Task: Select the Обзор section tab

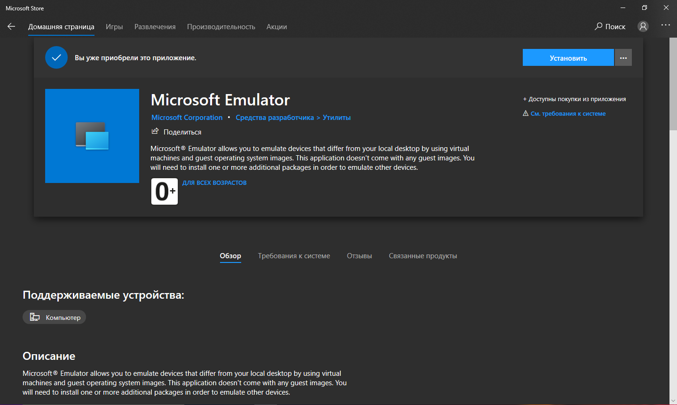Action: tap(230, 256)
